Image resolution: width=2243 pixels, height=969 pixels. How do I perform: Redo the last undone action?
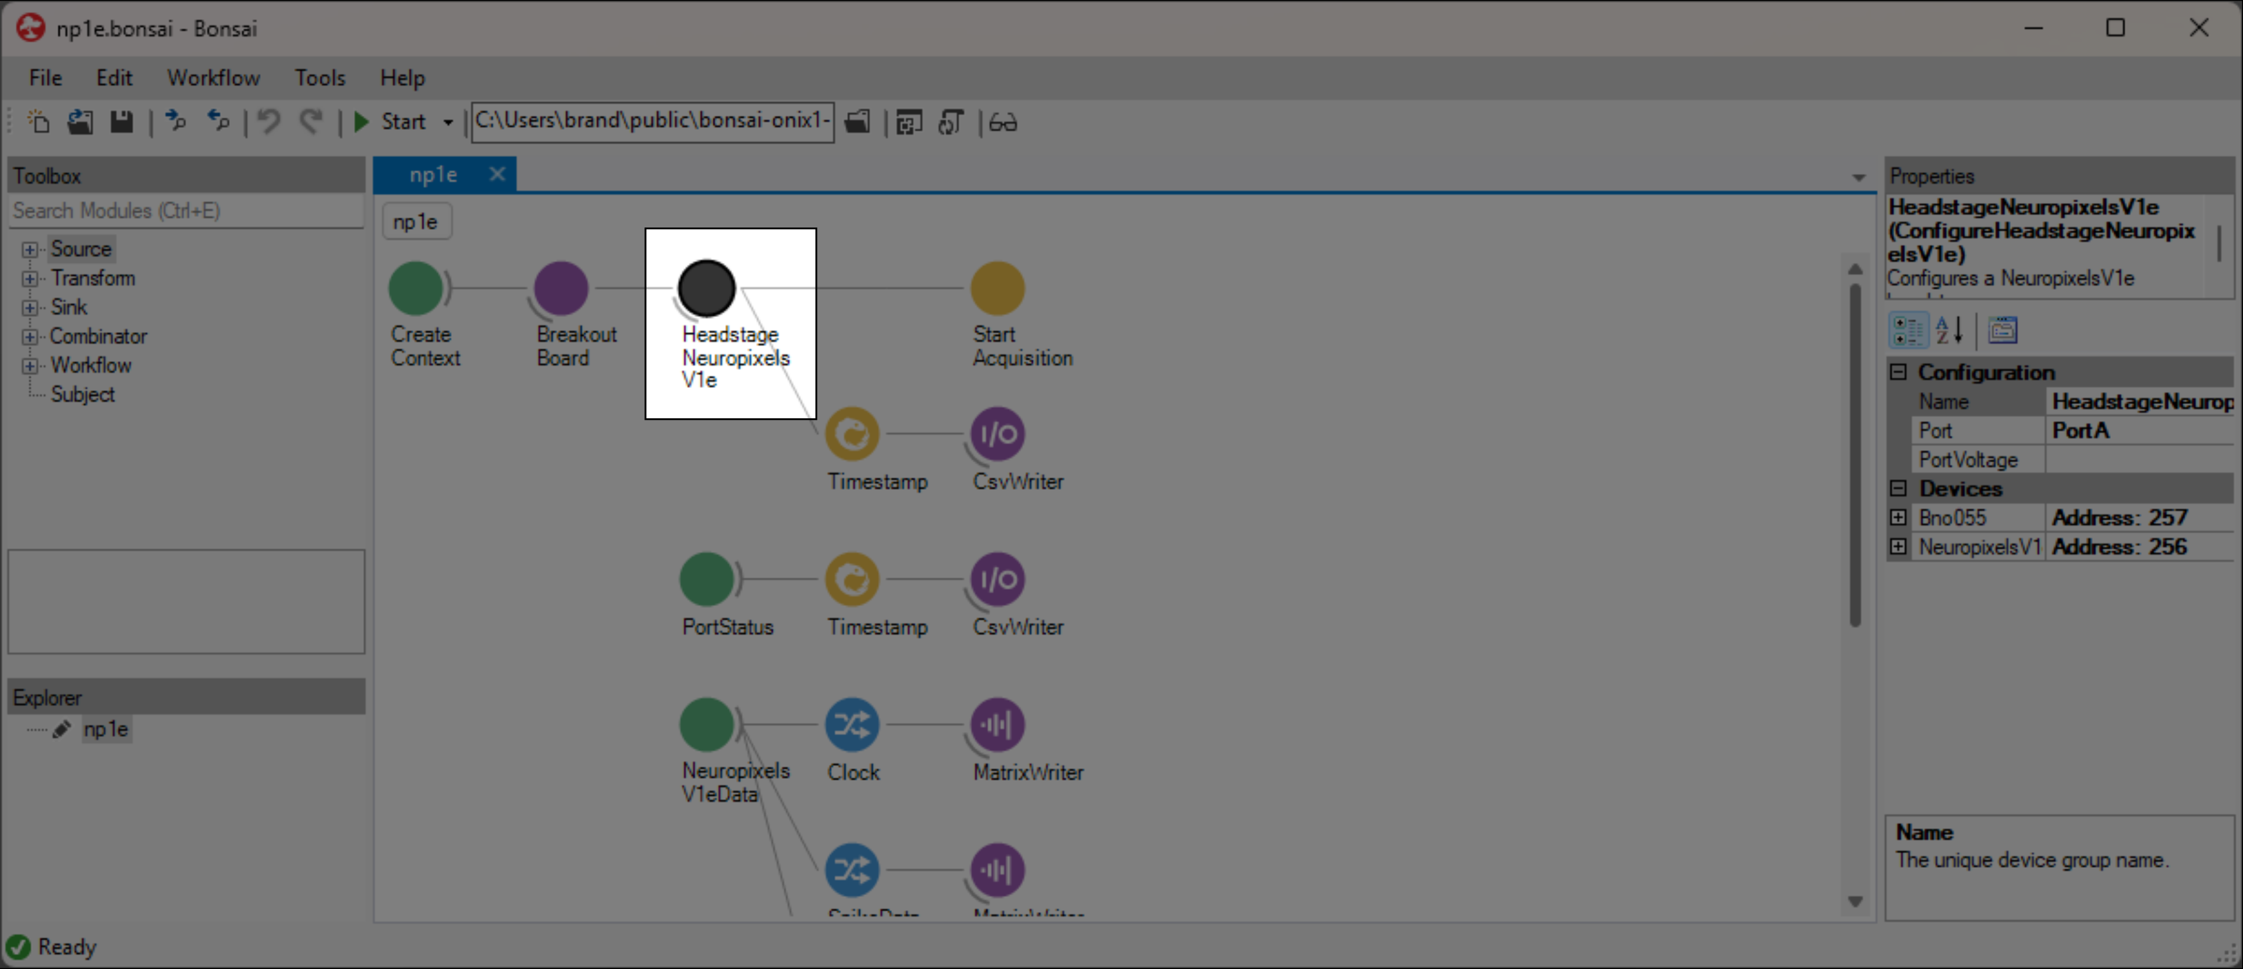pos(311,122)
